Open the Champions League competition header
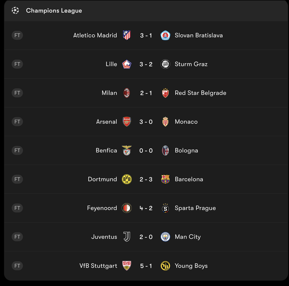 click(x=54, y=11)
